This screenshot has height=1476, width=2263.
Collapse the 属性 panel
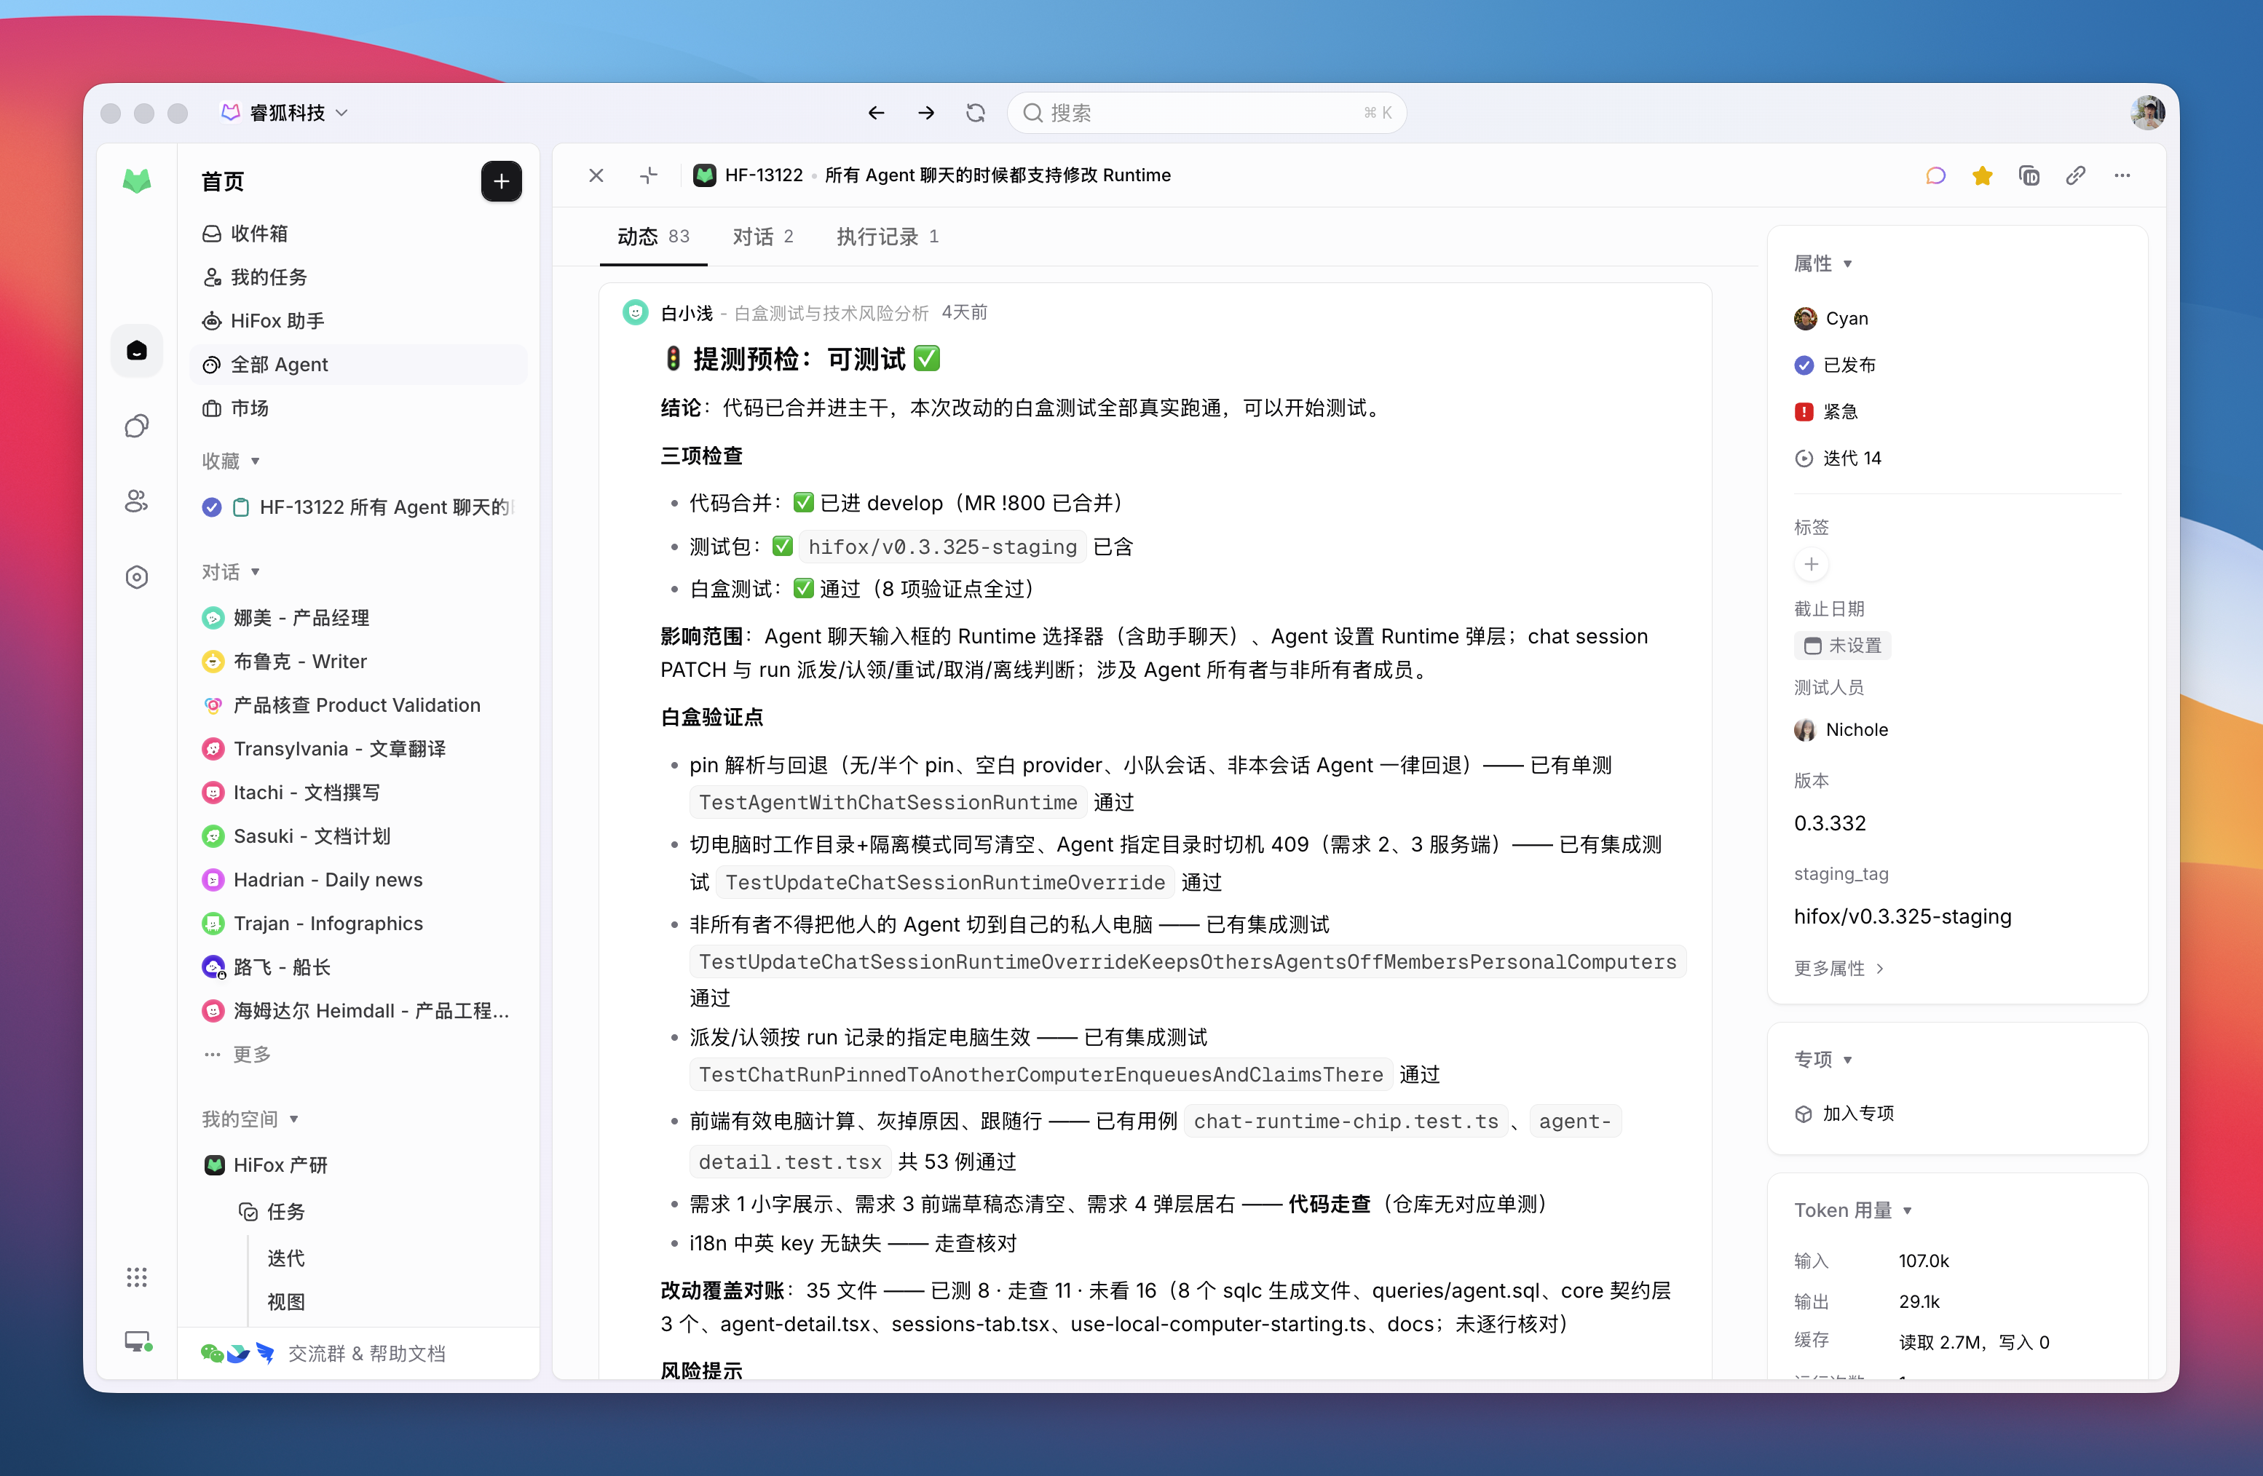click(1822, 264)
